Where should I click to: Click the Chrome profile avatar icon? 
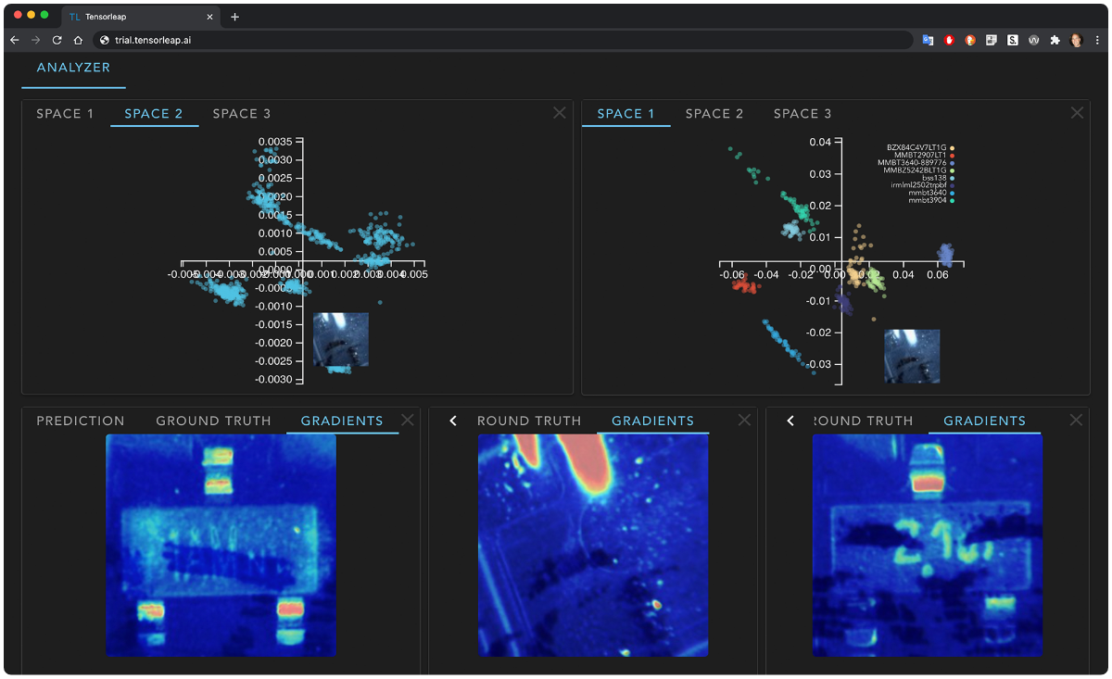point(1075,40)
